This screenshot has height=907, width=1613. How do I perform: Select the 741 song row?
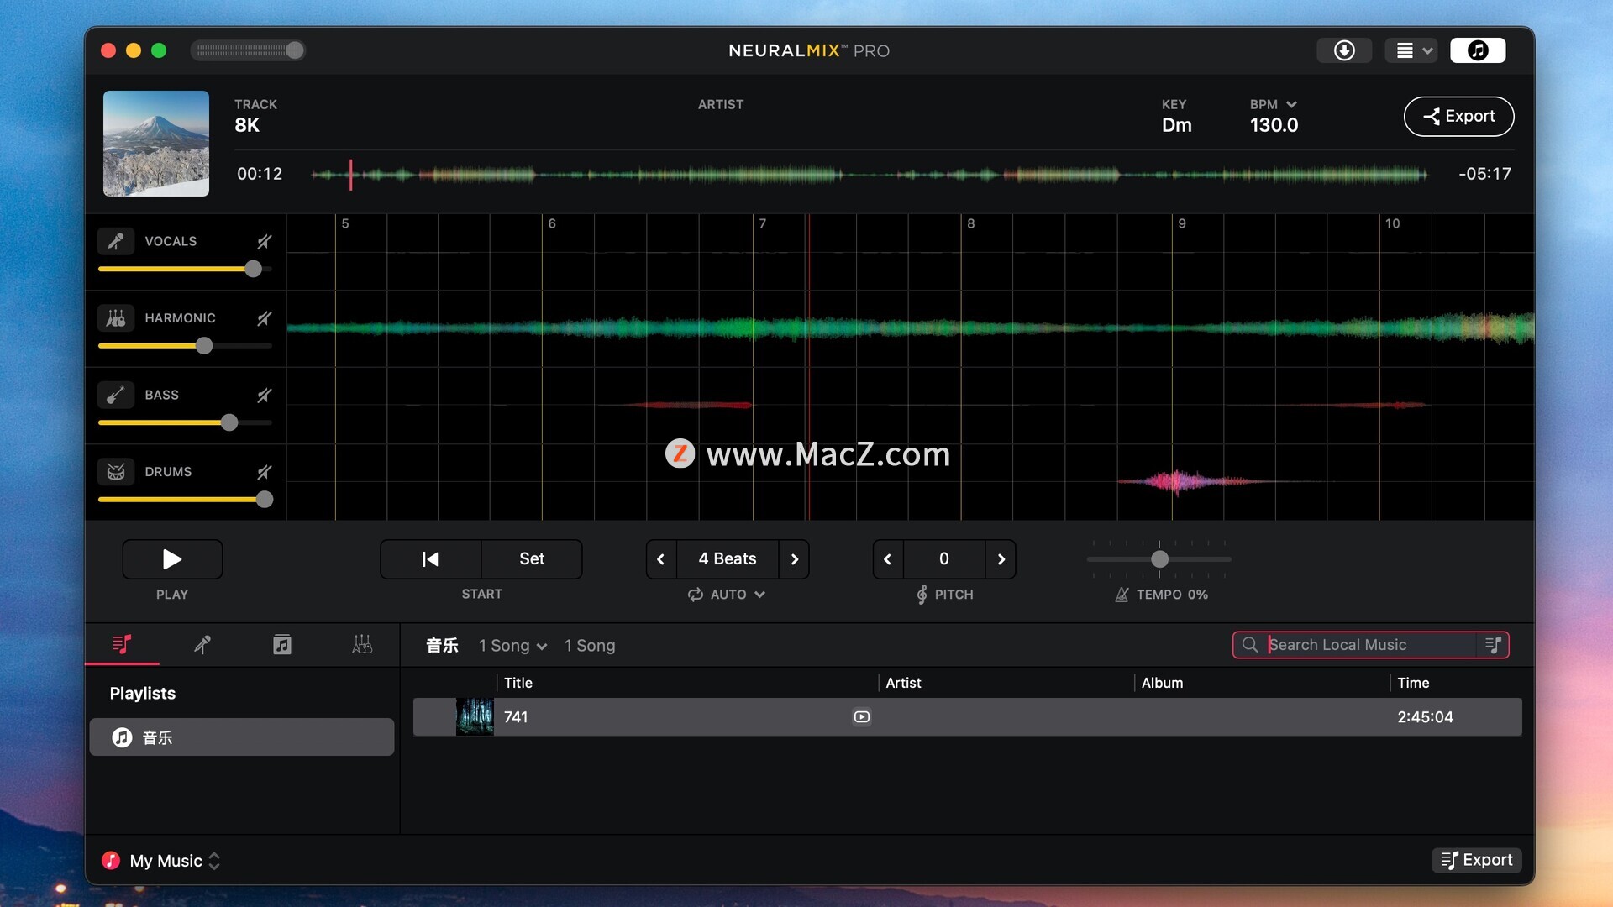click(x=967, y=717)
